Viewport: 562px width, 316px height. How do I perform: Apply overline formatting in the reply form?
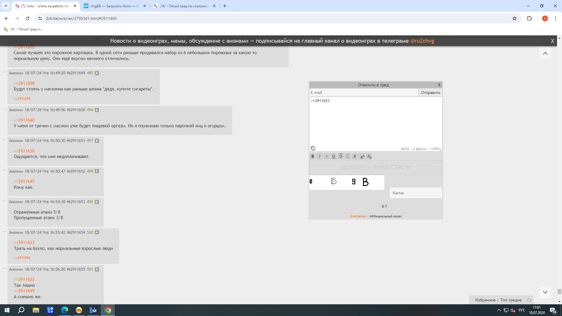tap(341, 156)
